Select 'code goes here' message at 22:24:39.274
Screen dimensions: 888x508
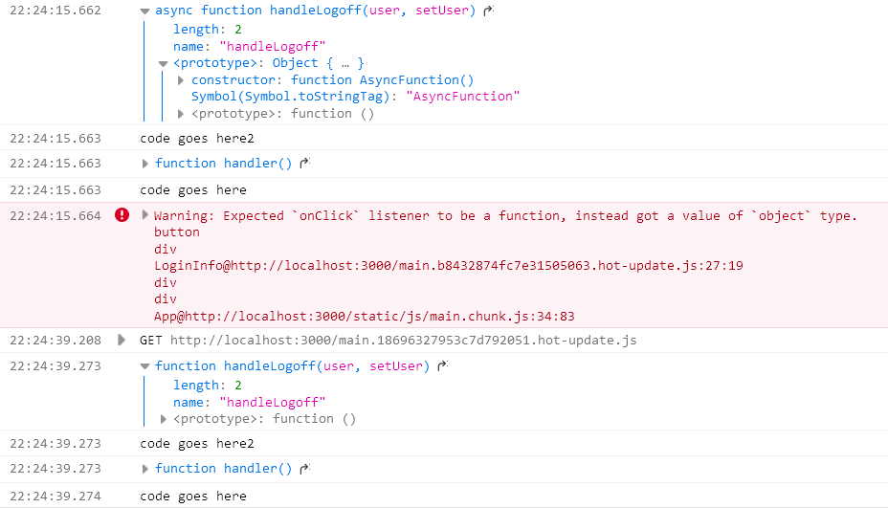tap(193, 497)
